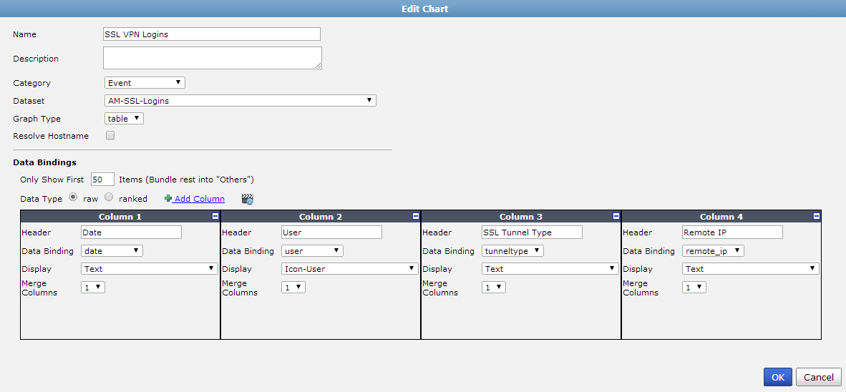Click the Column 4 title bar text
The width and height of the screenshot is (846, 392).
pos(721,217)
